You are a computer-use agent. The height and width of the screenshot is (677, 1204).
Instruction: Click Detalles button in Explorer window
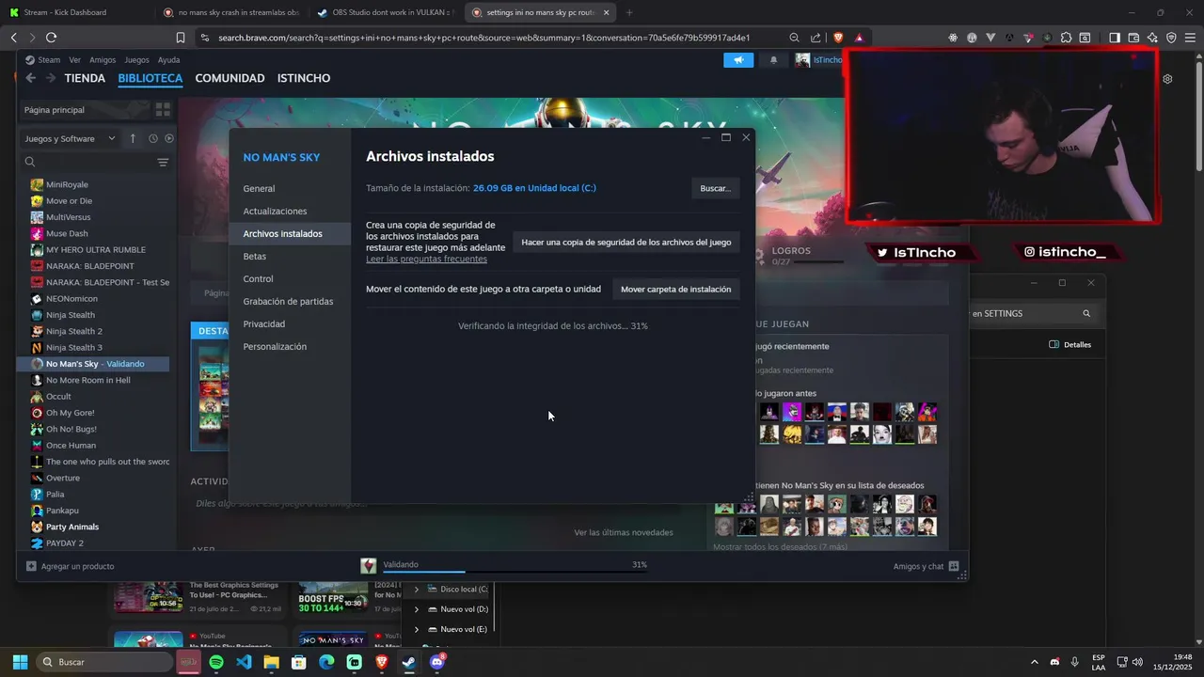click(1070, 345)
